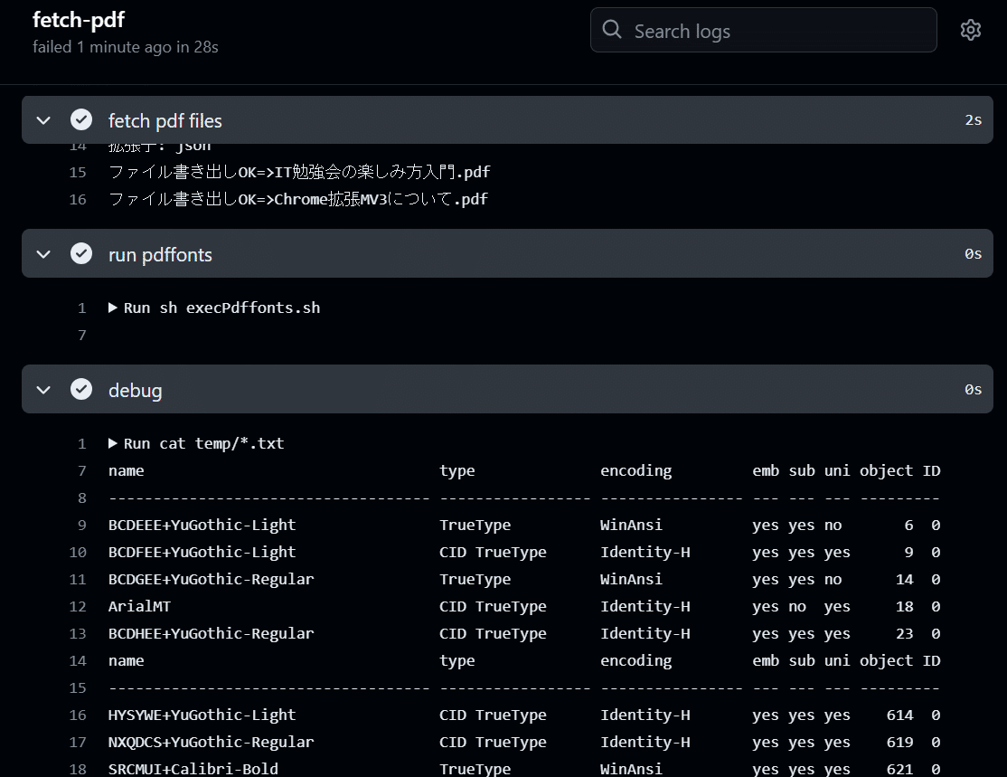Expand the Run sh execPdffonts.sh triangle
The image size is (1007, 777).
pyautogui.click(x=113, y=308)
